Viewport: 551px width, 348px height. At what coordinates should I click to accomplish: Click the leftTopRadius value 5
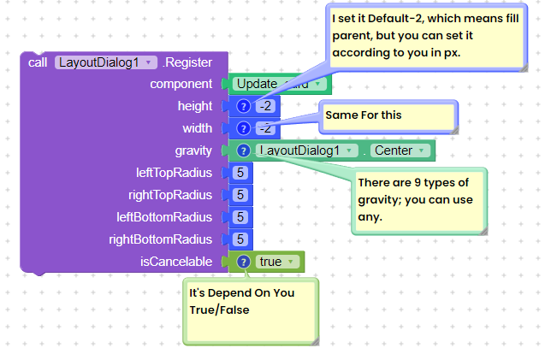tap(240, 173)
